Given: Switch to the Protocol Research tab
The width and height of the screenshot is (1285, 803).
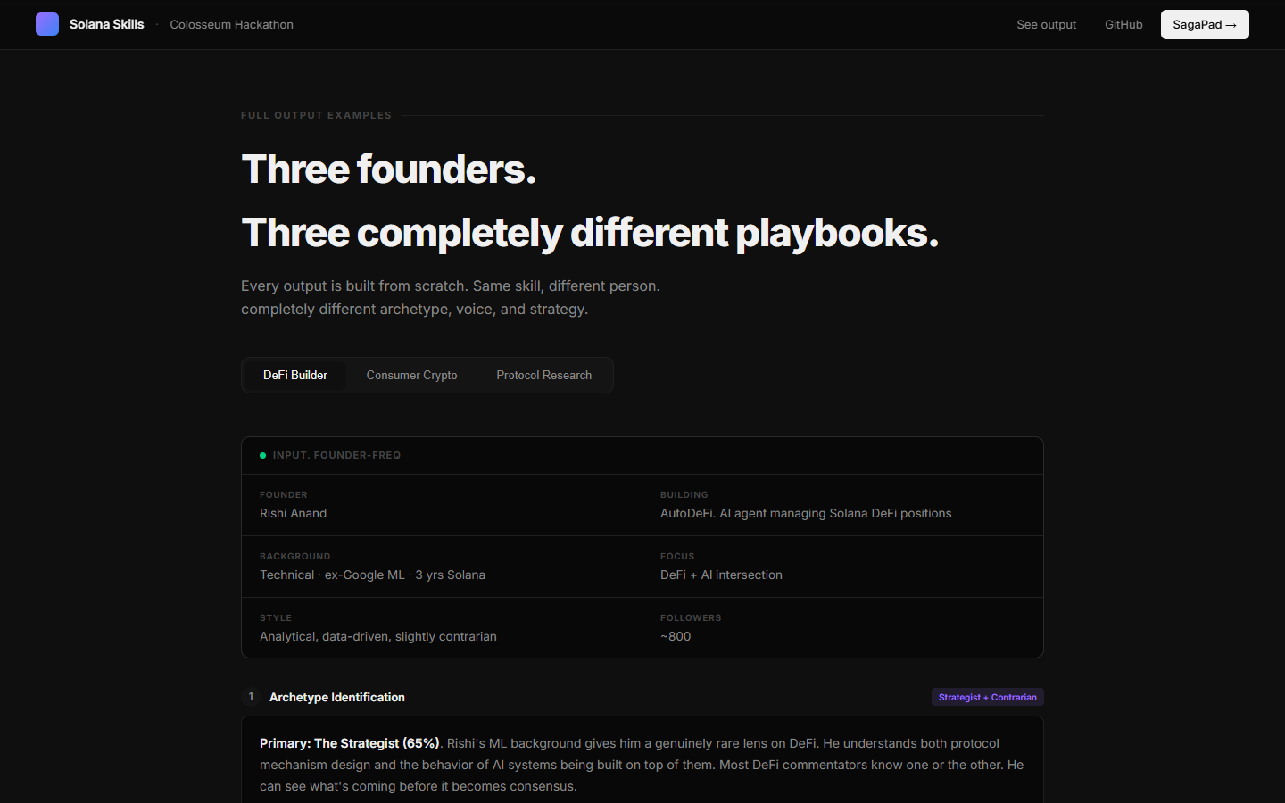Looking at the screenshot, I should click(x=543, y=375).
